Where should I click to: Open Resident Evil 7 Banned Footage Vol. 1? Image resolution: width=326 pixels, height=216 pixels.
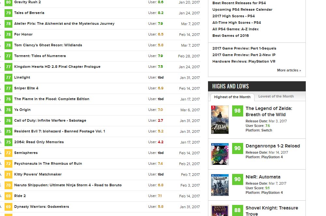pos(59,131)
